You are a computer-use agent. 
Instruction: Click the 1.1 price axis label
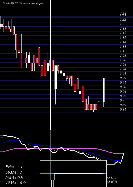122,51
